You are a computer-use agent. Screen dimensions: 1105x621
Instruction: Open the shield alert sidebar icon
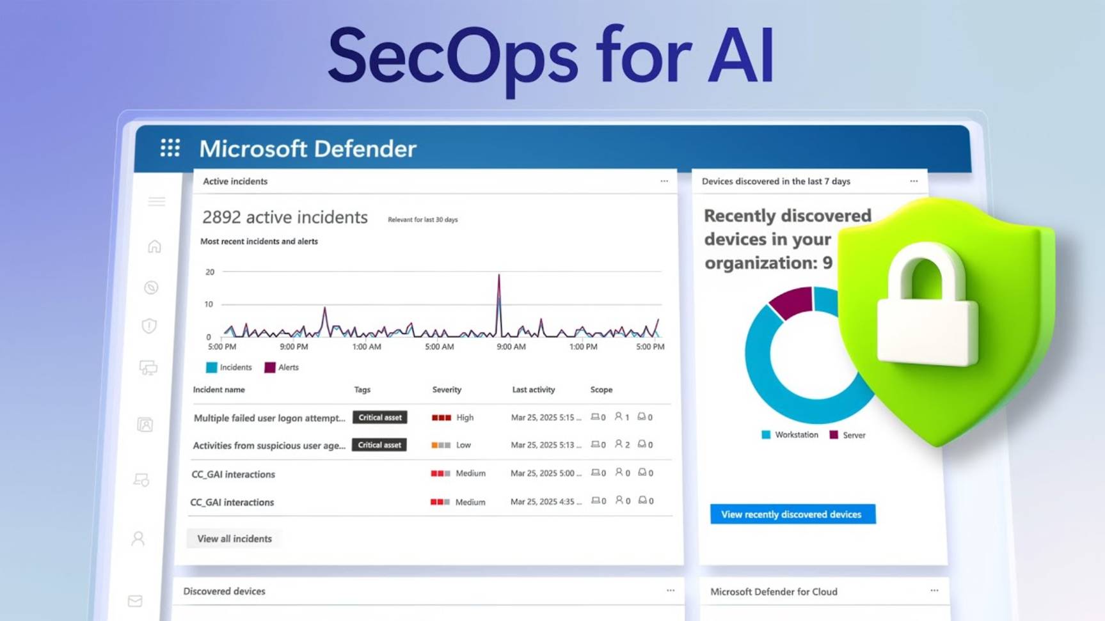149,326
